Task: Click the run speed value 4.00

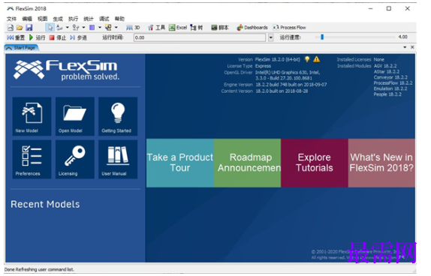Action: [x=403, y=37]
